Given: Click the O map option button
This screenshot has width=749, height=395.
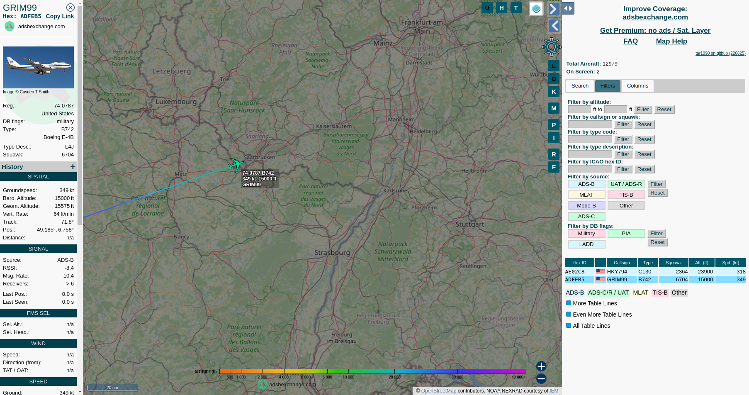Looking at the screenshot, I should [554, 79].
